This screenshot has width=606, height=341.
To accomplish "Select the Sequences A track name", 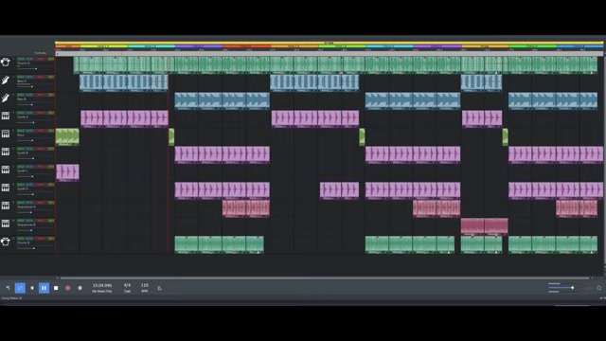I will [x=27, y=206].
